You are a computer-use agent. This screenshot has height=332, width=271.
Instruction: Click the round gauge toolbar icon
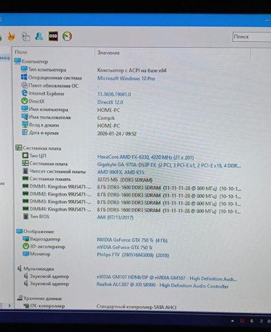click(x=67, y=36)
